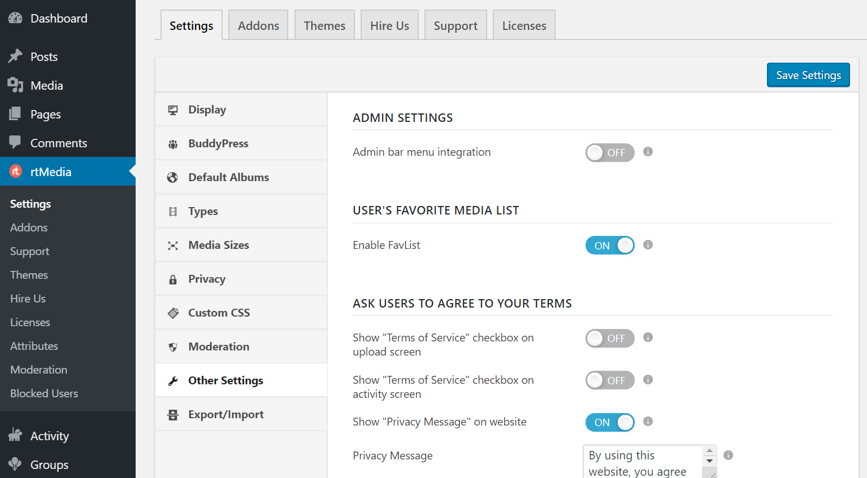Enable Admin bar menu integration
Viewport: 867px width, 478px height.
pos(610,152)
